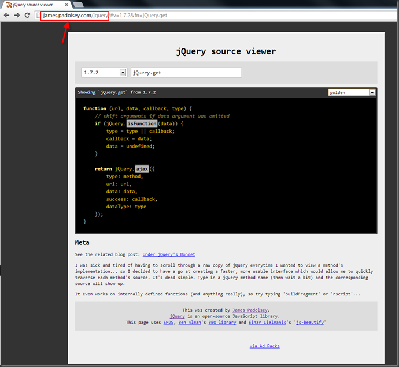Select the jQuery source viewer tab
The width and height of the screenshot is (399, 367).
click(36, 5)
